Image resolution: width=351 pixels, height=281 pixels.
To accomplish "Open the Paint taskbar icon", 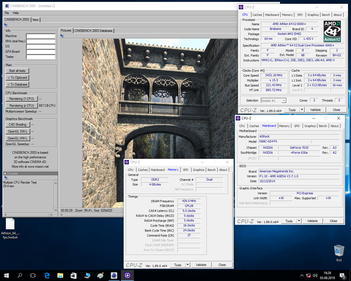I will pos(101,276).
